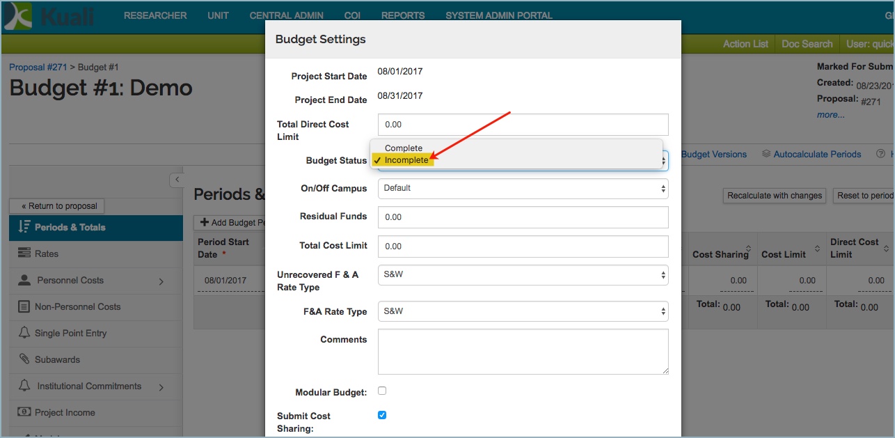Open the RESEARCHER menu
The image size is (895, 438).
(x=155, y=15)
